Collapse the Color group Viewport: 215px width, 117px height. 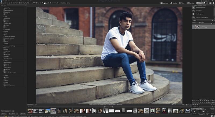[3, 61]
